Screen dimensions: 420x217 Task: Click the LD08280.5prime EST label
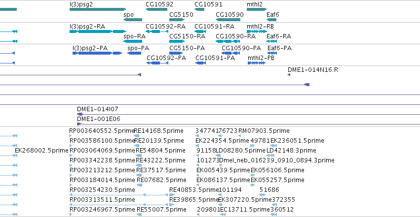pyautogui.click(x=240, y=151)
